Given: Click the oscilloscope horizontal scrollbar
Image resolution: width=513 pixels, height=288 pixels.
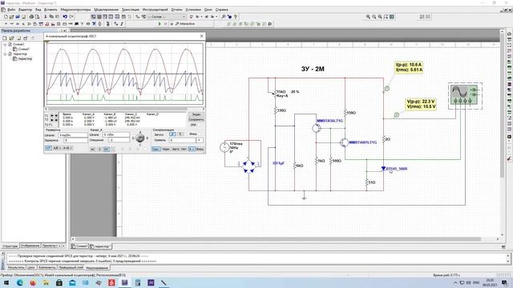Looking at the screenshot, I should 124,109.
